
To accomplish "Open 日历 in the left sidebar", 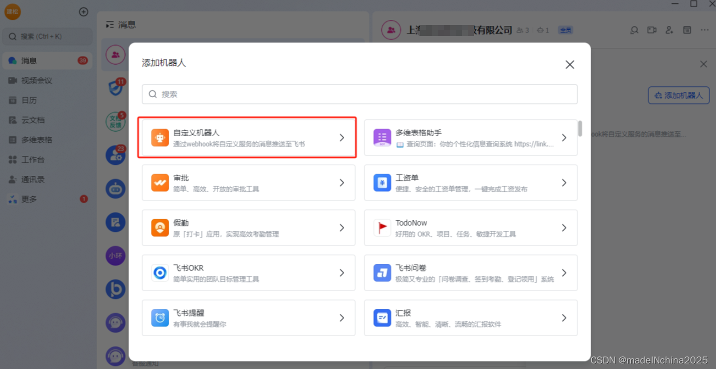I will tap(47, 100).
